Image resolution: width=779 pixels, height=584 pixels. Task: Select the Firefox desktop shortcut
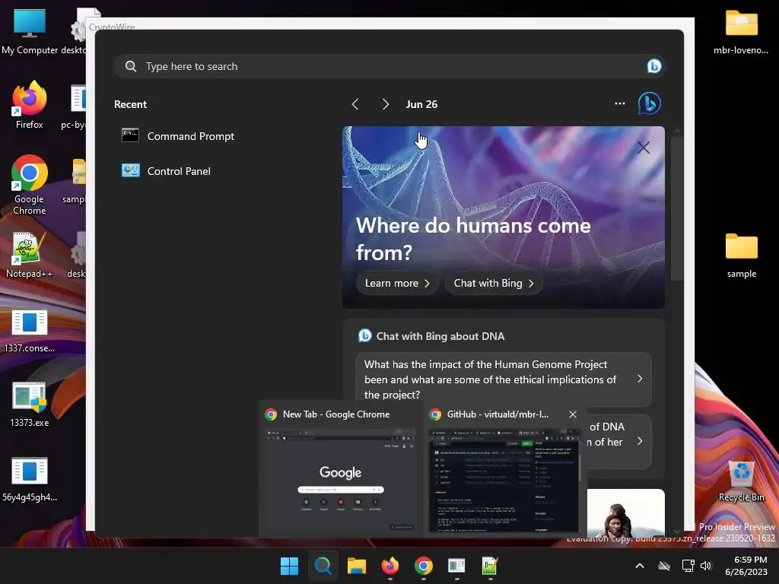click(x=30, y=105)
